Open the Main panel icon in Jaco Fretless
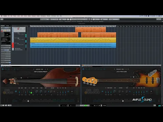The width and height of the screenshot is (163, 122). (84, 69)
